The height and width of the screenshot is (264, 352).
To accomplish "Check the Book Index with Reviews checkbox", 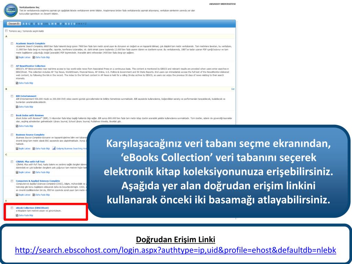I will pos(12,115).
